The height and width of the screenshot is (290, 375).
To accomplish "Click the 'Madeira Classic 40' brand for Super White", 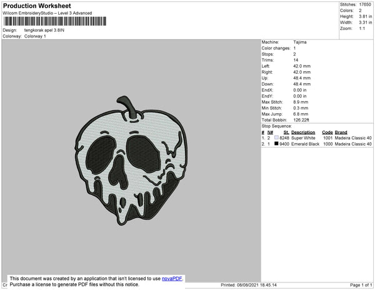I will (x=353, y=138).
